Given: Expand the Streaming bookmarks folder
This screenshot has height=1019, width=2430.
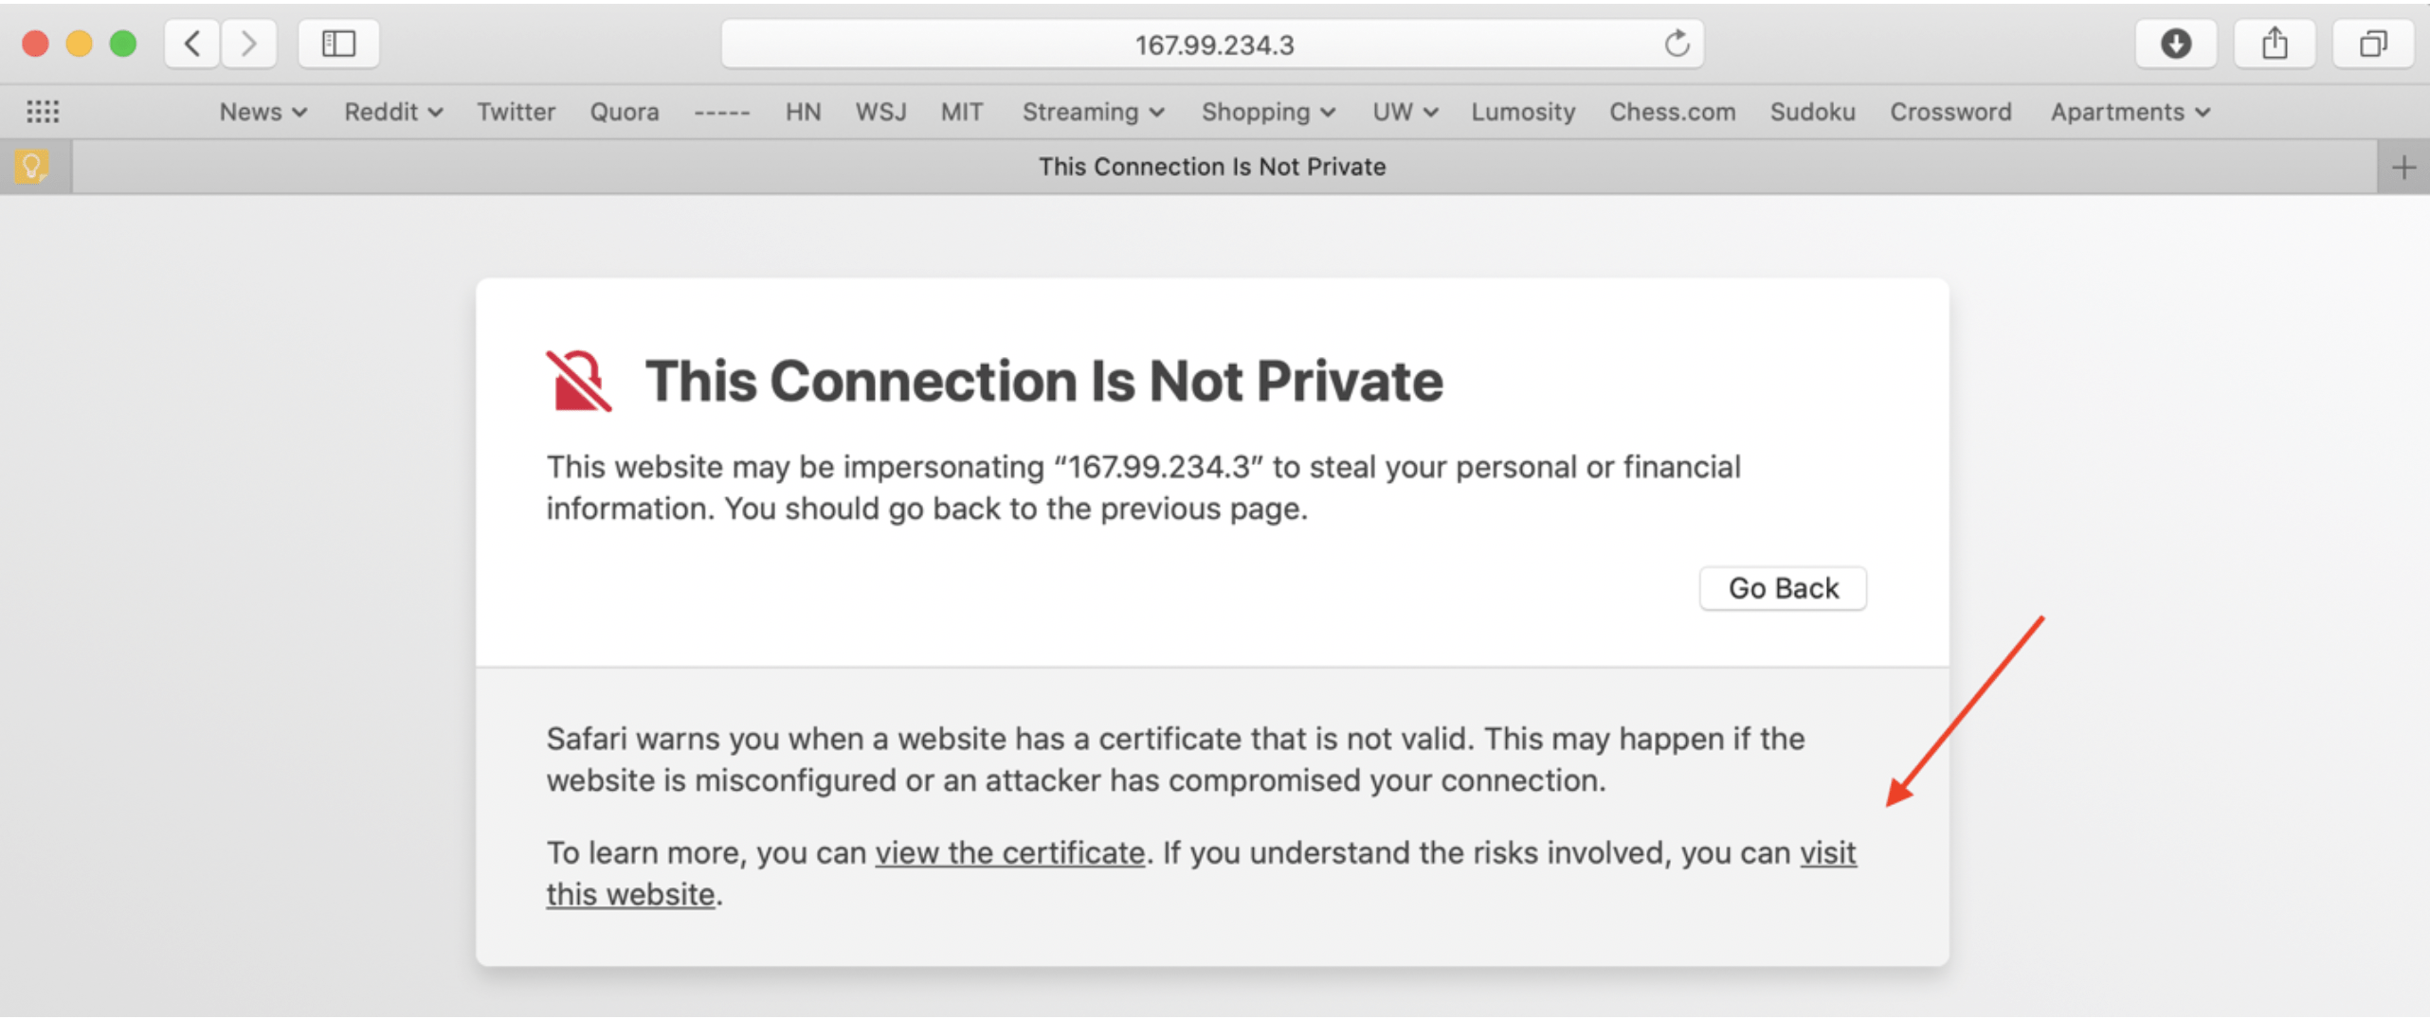Looking at the screenshot, I should (x=1093, y=112).
